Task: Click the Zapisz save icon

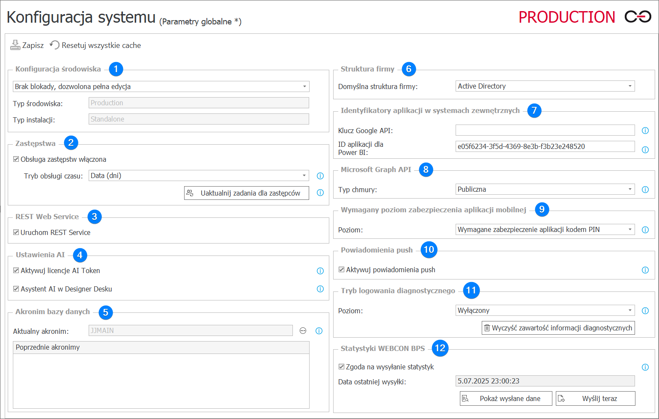Action: coord(15,45)
